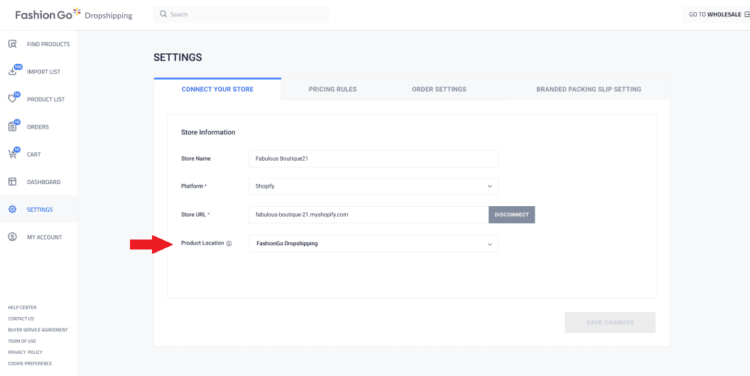This screenshot has height=376, width=750.
Task: Click the Settings gear icon
Action: pos(12,210)
